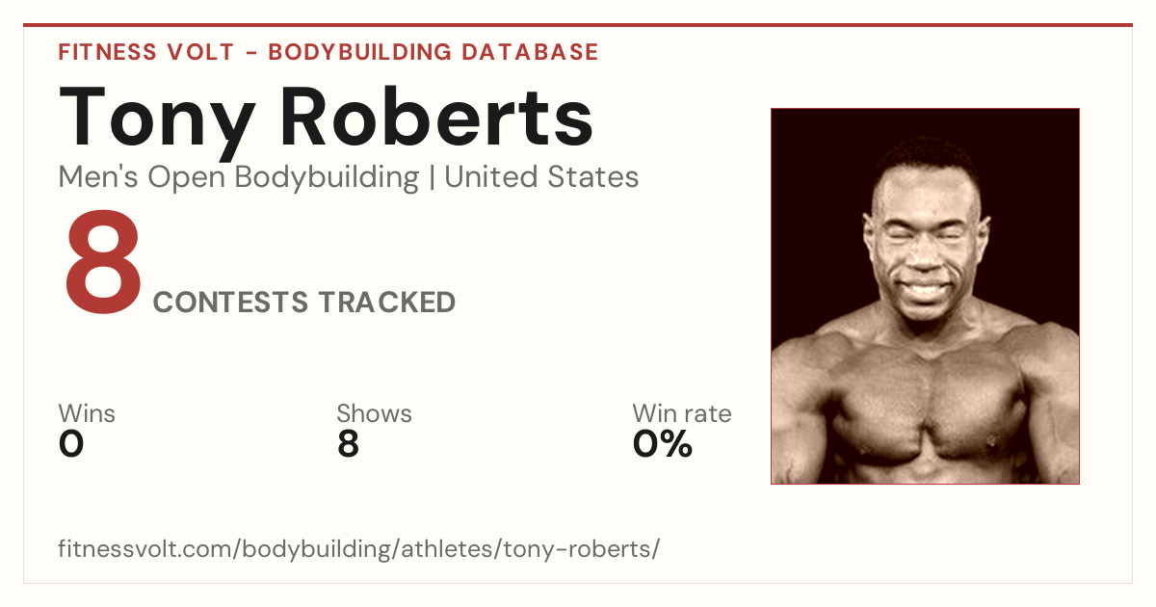Select the FITNESS VOLT header text
Screen dimensions: 1156x607
pos(145,52)
